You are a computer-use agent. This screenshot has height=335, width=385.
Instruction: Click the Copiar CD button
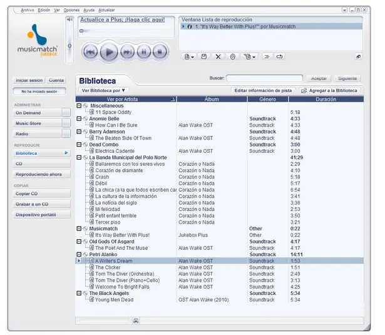tap(41, 193)
